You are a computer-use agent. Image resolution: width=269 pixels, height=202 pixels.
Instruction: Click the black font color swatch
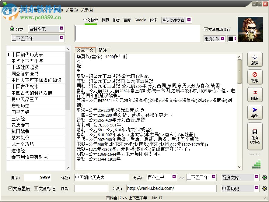(230, 38)
